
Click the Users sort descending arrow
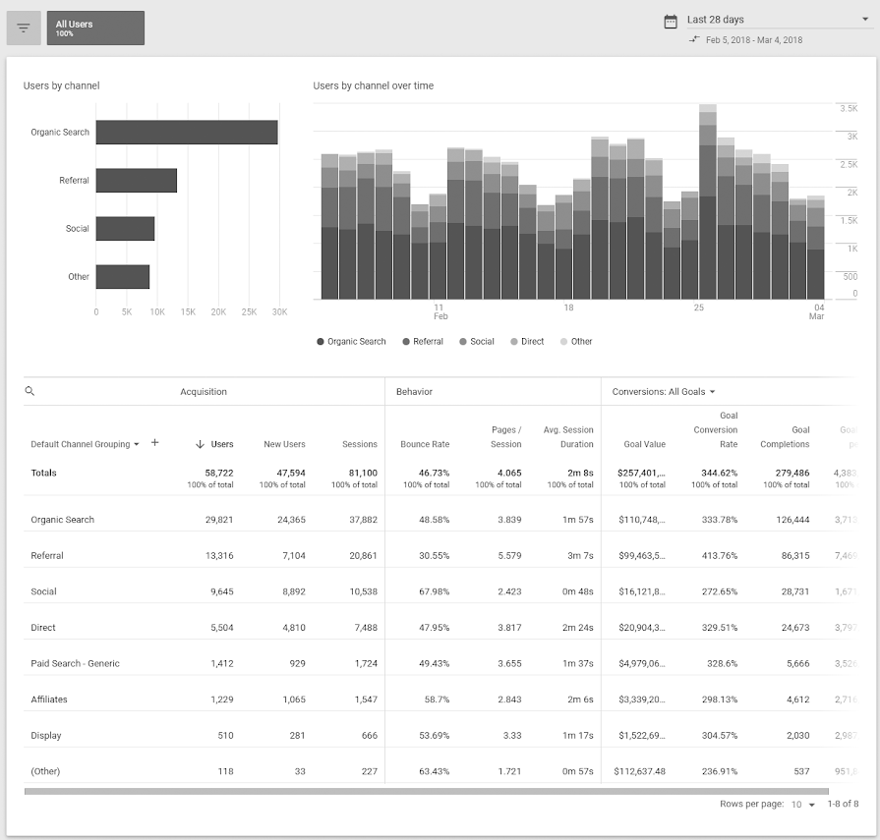[200, 444]
